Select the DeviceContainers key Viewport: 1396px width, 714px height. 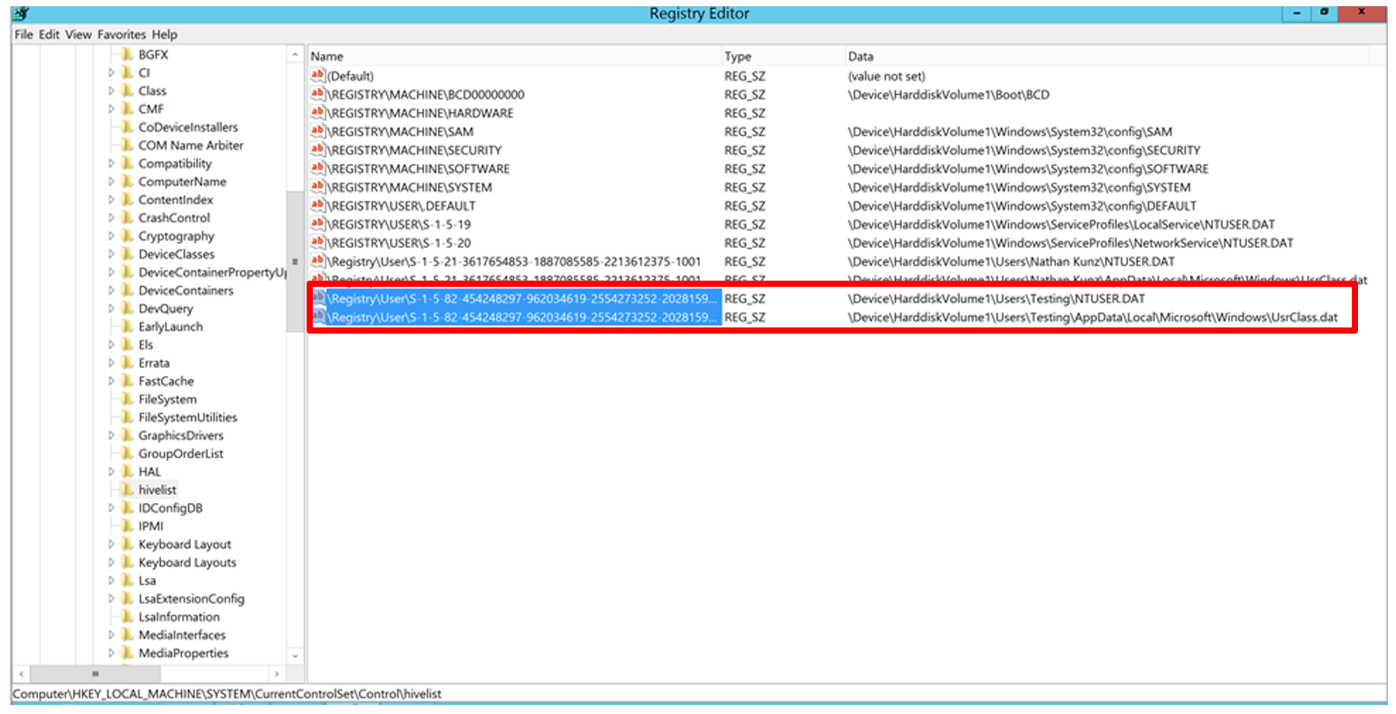pos(186,290)
